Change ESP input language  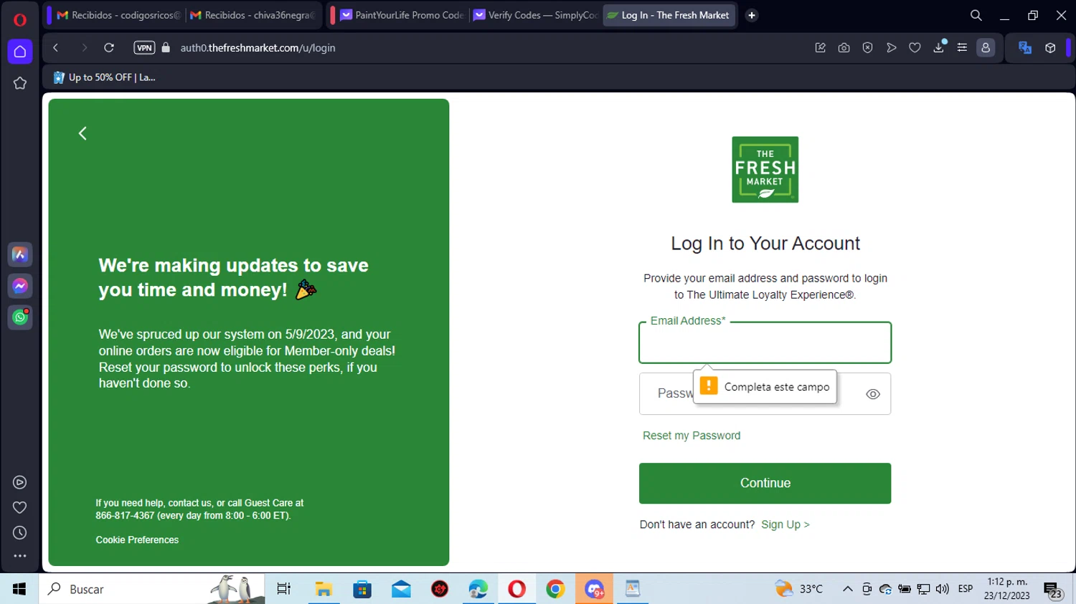(x=966, y=589)
